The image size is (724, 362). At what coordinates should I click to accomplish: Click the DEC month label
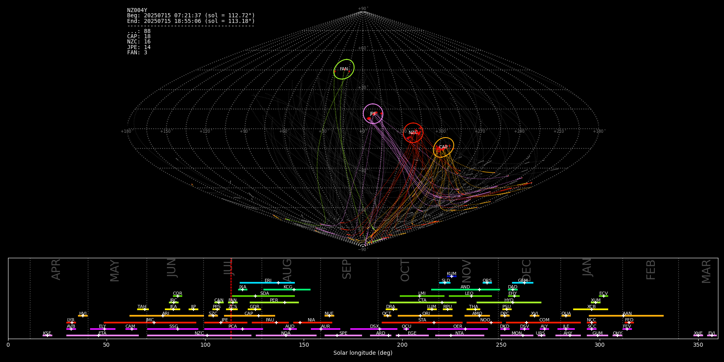pyautogui.click(x=527, y=270)
